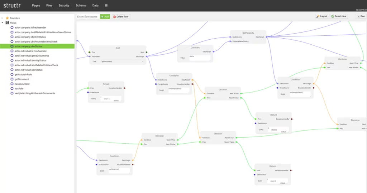The height and width of the screenshot is (193, 367).
Task: Focus the Enter flow name field
Action: pyautogui.click(x=87, y=16)
